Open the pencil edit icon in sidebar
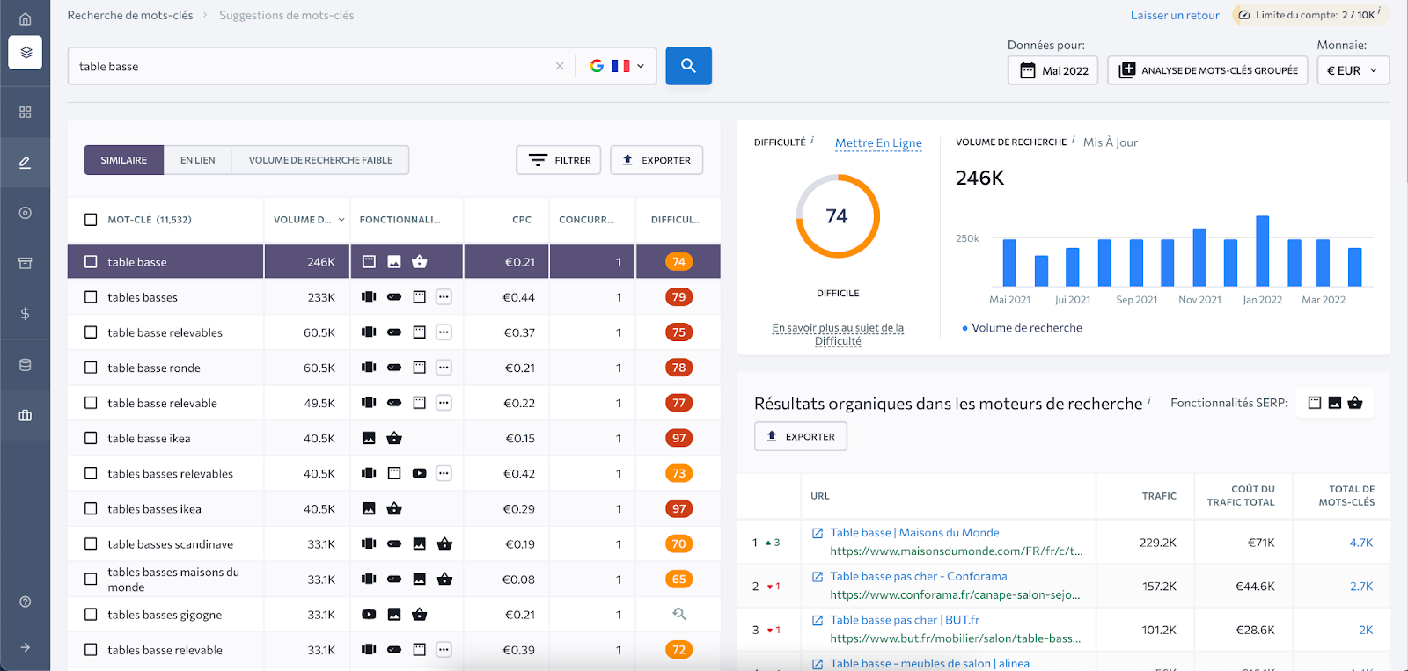 click(25, 163)
